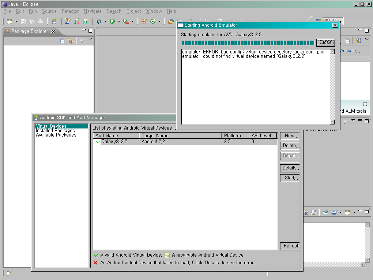The height and width of the screenshot is (280, 373).
Task: Click the Save toolbar icon
Action: pos(23,22)
